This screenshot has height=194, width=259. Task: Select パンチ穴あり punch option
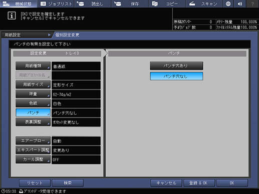click(176, 66)
